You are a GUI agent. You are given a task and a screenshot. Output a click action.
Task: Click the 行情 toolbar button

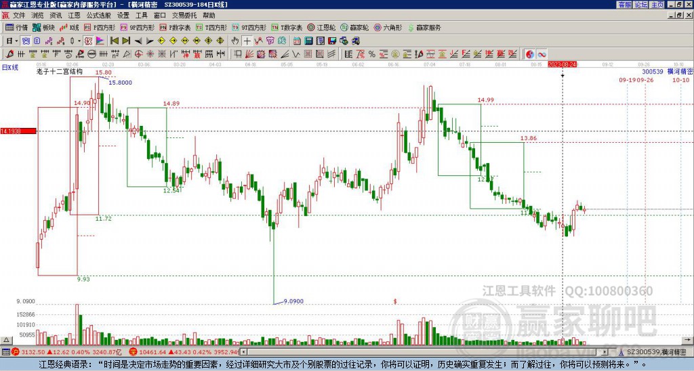click(x=17, y=27)
